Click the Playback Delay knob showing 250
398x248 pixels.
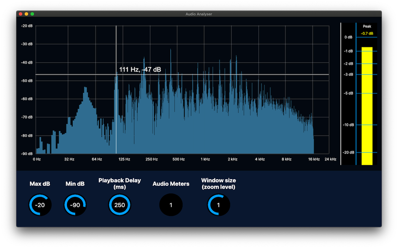point(120,205)
